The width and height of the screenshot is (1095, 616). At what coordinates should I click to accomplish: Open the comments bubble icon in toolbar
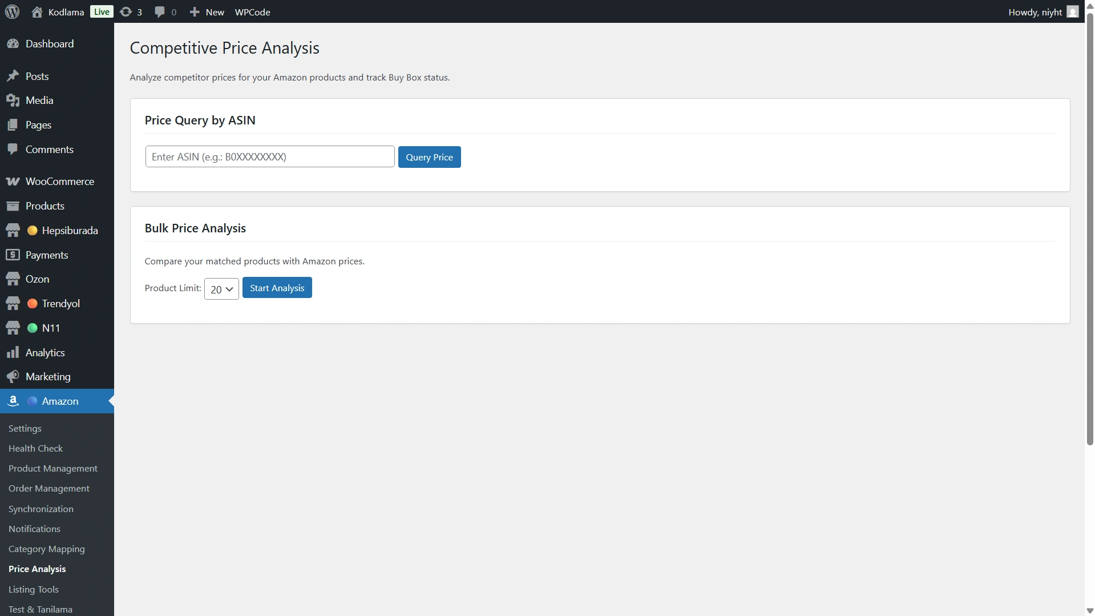point(160,12)
